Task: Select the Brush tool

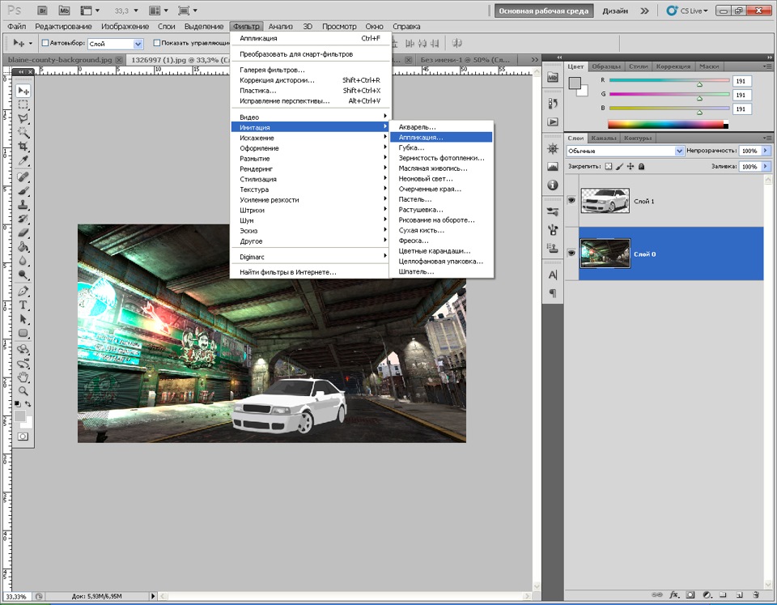Action: tap(23, 191)
